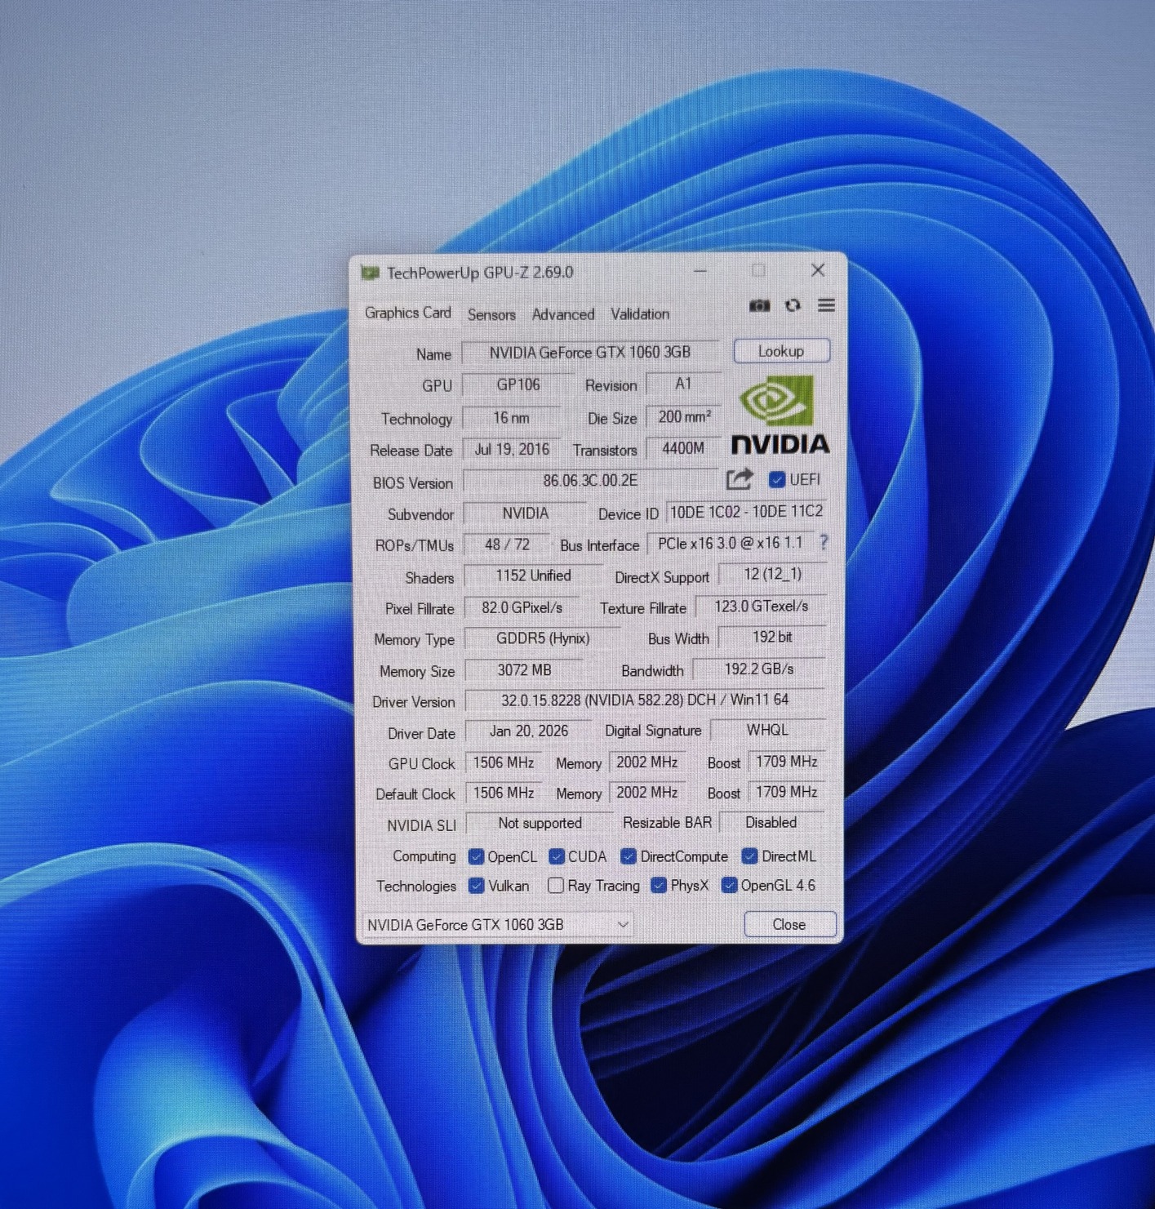
Task: Click the Pixel Fillrate value 82.0 GPixel/s
Action: (x=522, y=608)
